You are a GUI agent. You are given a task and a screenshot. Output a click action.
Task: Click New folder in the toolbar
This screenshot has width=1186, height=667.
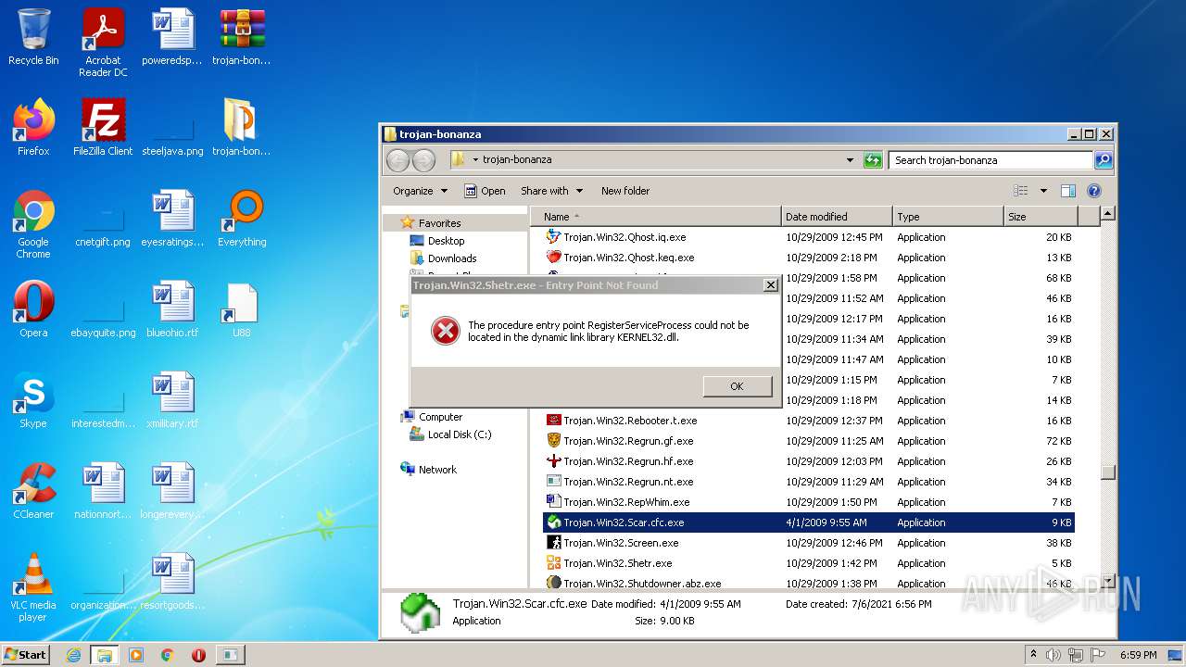pyautogui.click(x=625, y=191)
